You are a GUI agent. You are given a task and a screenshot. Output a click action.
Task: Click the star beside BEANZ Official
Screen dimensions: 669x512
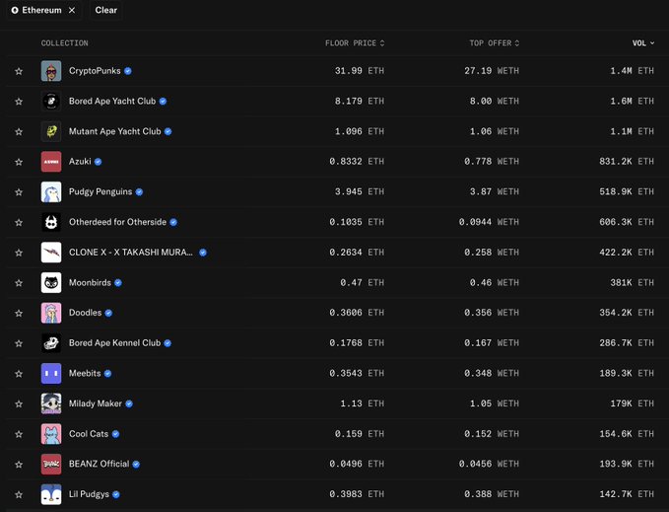19,465
